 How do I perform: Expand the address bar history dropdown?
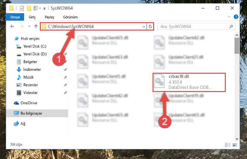(x=144, y=26)
